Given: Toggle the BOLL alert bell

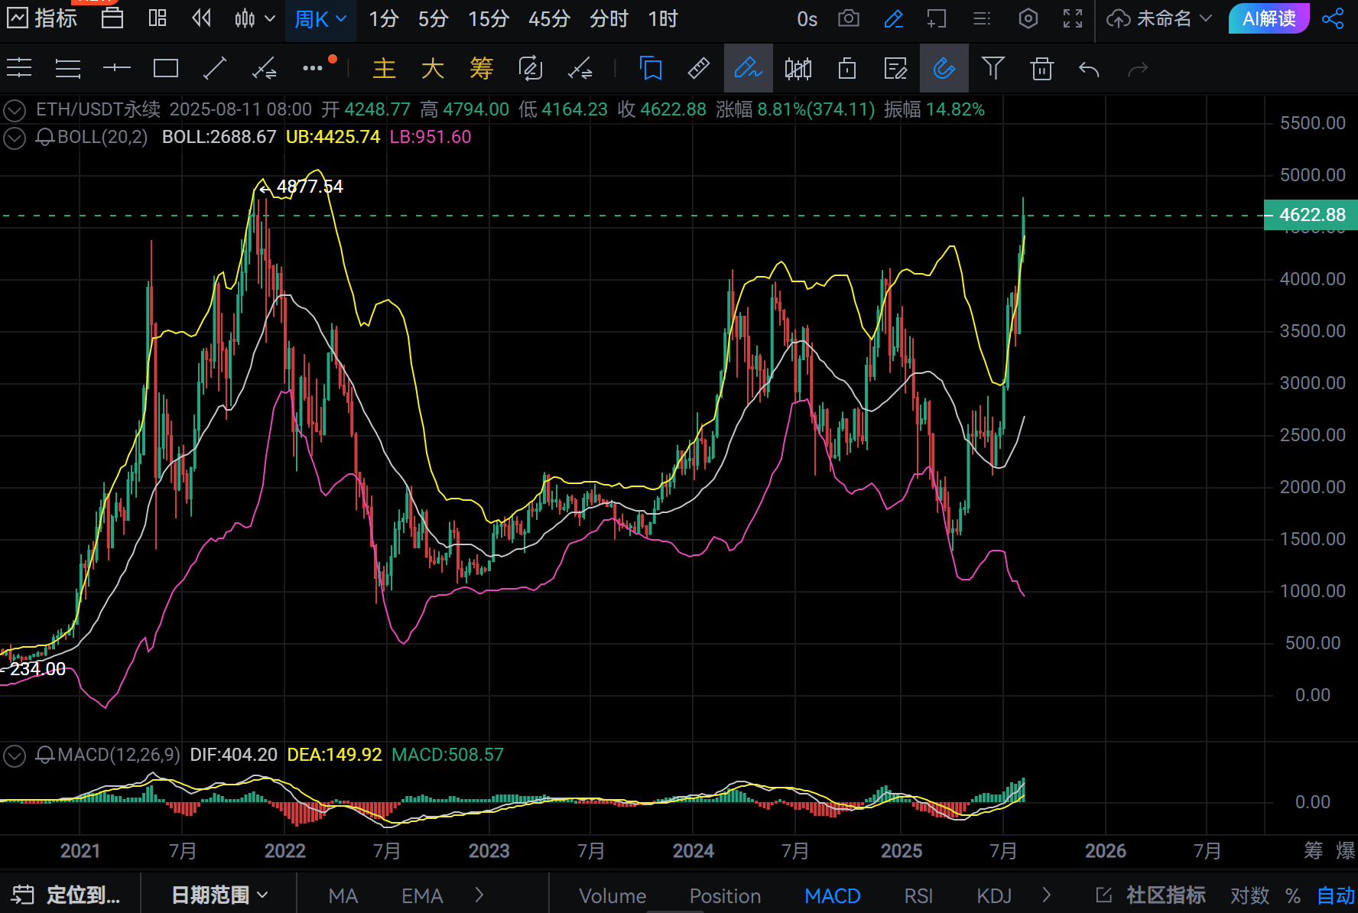Looking at the screenshot, I should coord(45,138).
